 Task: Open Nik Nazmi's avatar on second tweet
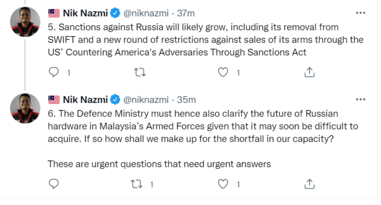pos(25,108)
